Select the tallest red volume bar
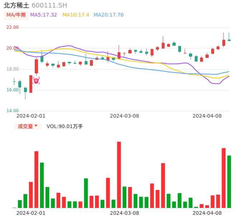Viewport: 246px width, 218px height. [119, 174]
